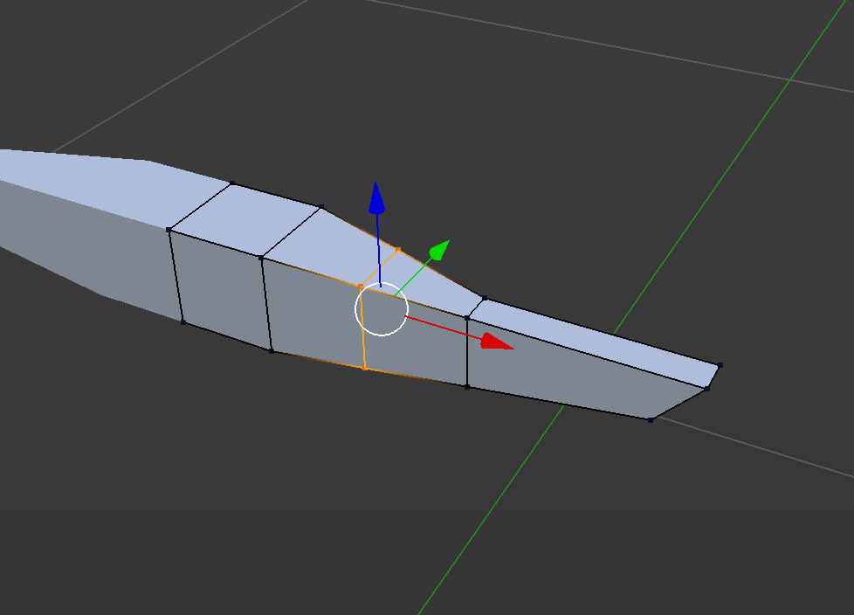Viewport: 854px width, 615px height.
Task: Grab the red X-axis manipulator arrow
Action: coord(497,342)
